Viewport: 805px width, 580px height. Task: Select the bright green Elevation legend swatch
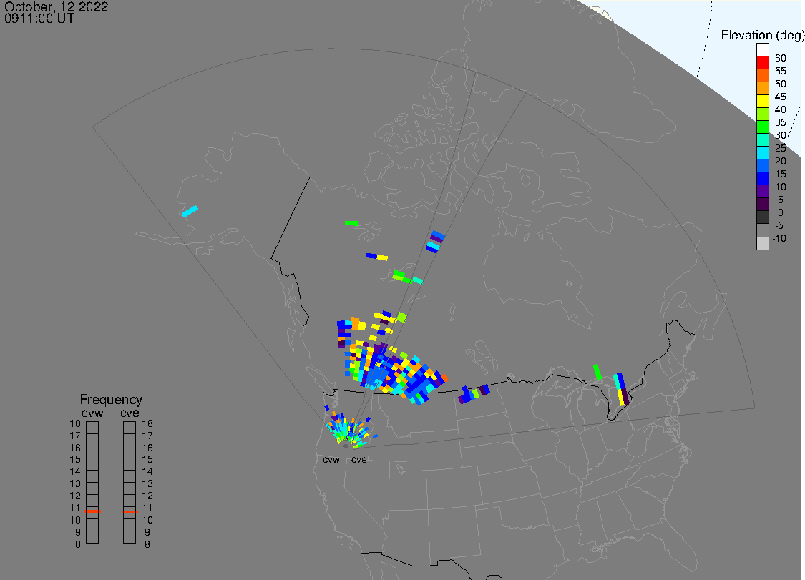point(762,127)
